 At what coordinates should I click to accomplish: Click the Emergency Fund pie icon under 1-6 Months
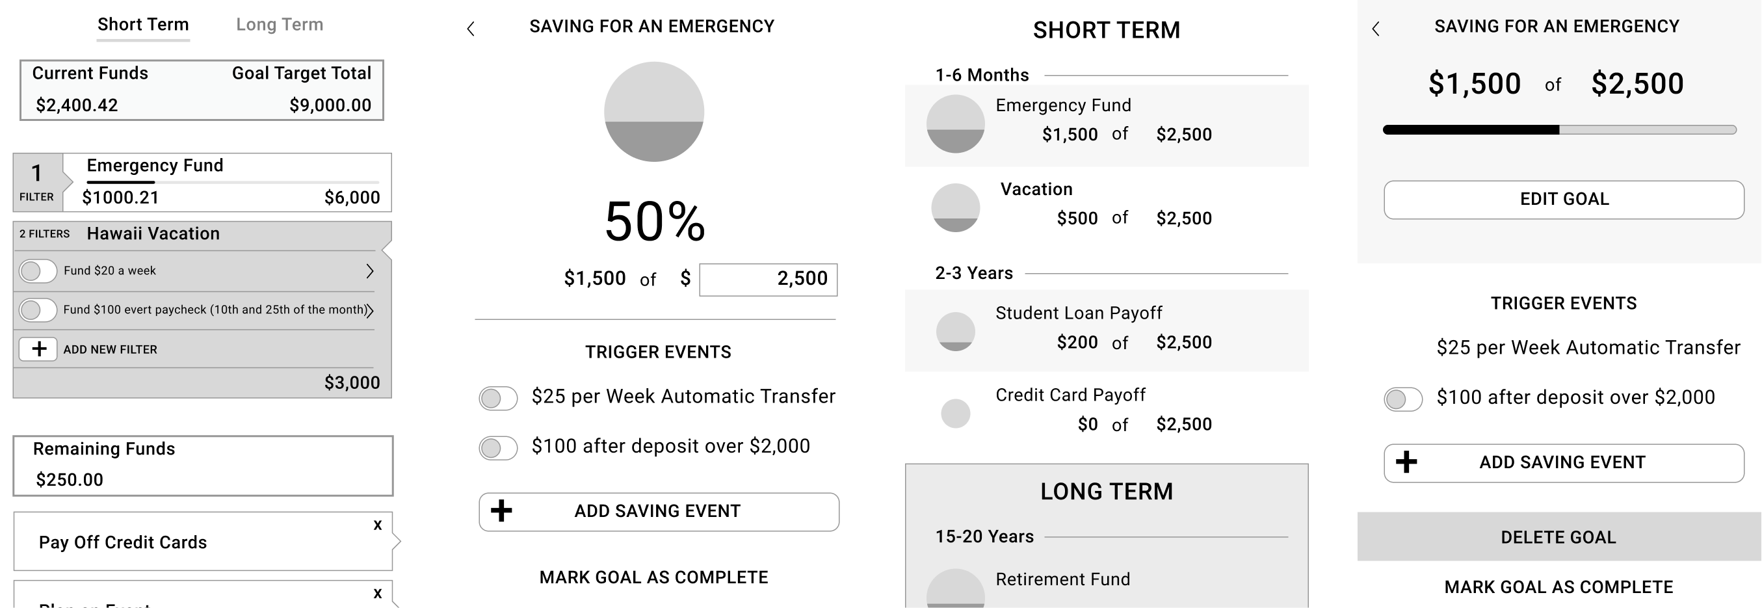click(955, 124)
